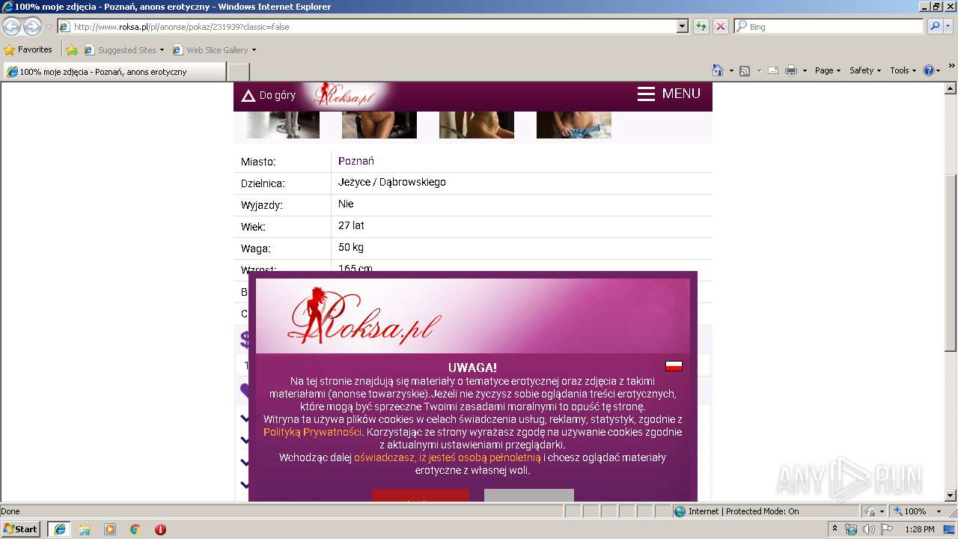Click the scrollbar down arrow
The height and width of the screenshot is (539, 958).
tap(951, 496)
